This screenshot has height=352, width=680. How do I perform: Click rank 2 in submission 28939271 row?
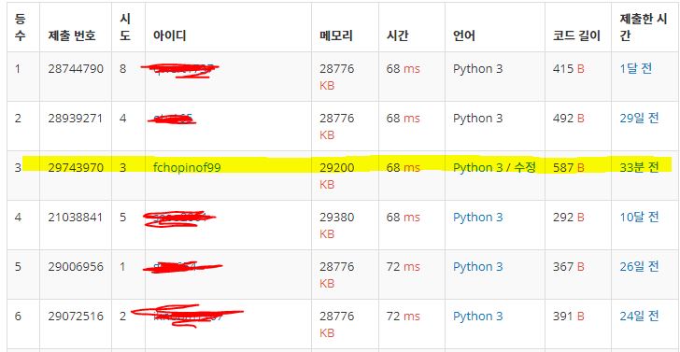pyautogui.click(x=18, y=118)
